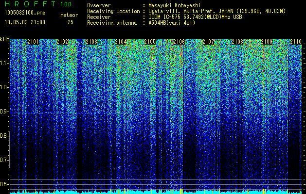Click the 0.7 frequency axis label
The height and width of the screenshot is (194, 306).
(x=4, y=160)
